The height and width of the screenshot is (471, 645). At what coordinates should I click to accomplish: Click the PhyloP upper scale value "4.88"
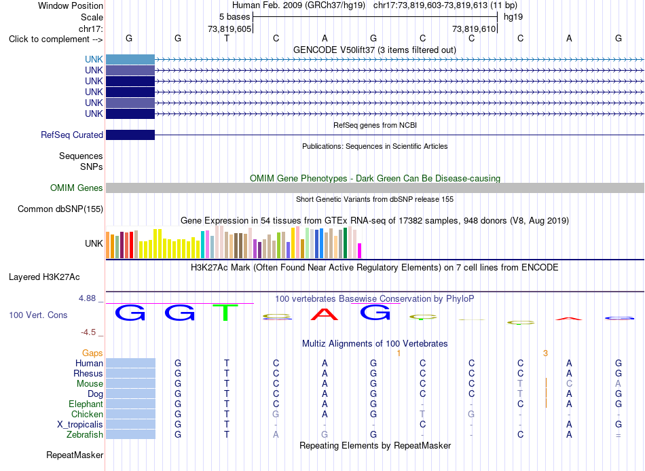pos(87,298)
